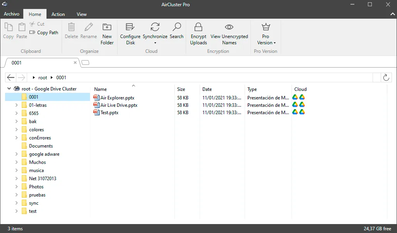Image resolution: width=397 pixels, height=233 pixels.
Task: Click second Google Drive icon for Test.pptx
Action: point(302,112)
